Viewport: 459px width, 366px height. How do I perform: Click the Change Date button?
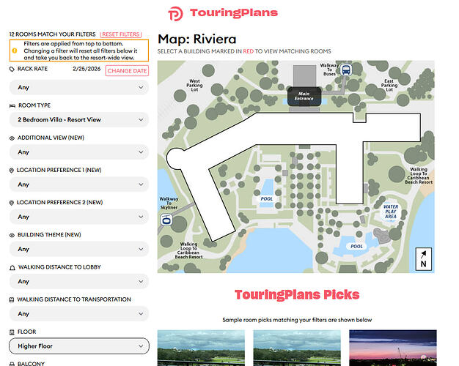pyautogui.click(x=126, y=70)
